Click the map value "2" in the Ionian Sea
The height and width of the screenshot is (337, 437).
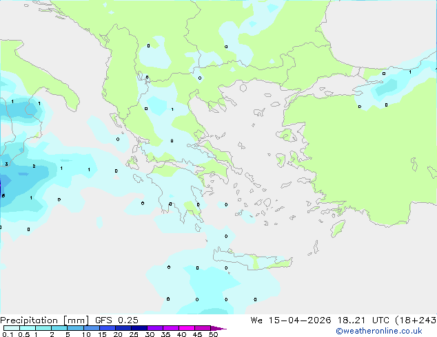click(x=34, y=166)
